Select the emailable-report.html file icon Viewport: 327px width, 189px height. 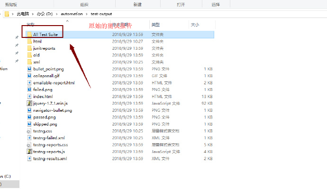(x=29, y=82)
